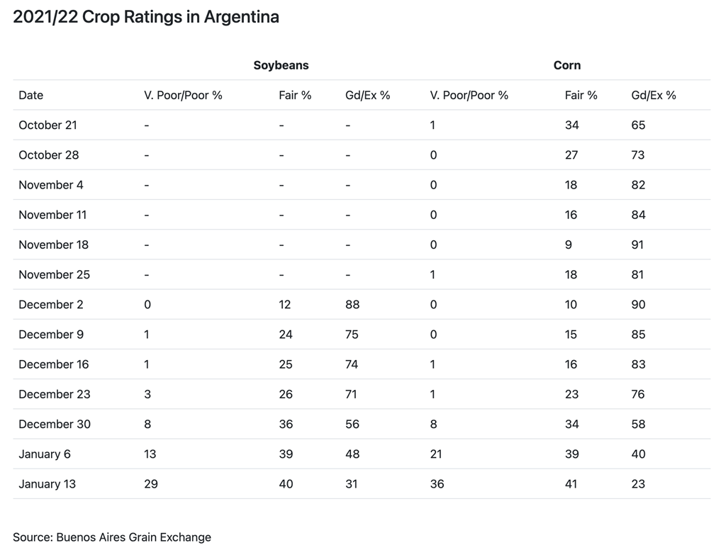Screen dimensions: 726x550
Task: Click the Corn Fair value 41 for January 13
Action: [x=571, y=484]
